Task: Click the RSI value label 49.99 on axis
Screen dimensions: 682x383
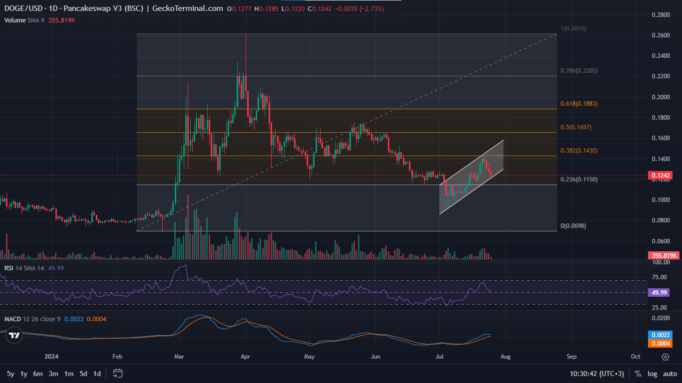Action: 659,293
